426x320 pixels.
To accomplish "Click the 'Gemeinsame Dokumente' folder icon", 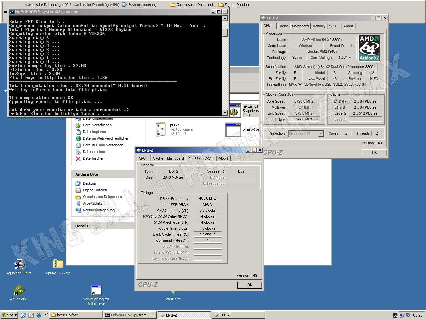I will tap(78, 197).
